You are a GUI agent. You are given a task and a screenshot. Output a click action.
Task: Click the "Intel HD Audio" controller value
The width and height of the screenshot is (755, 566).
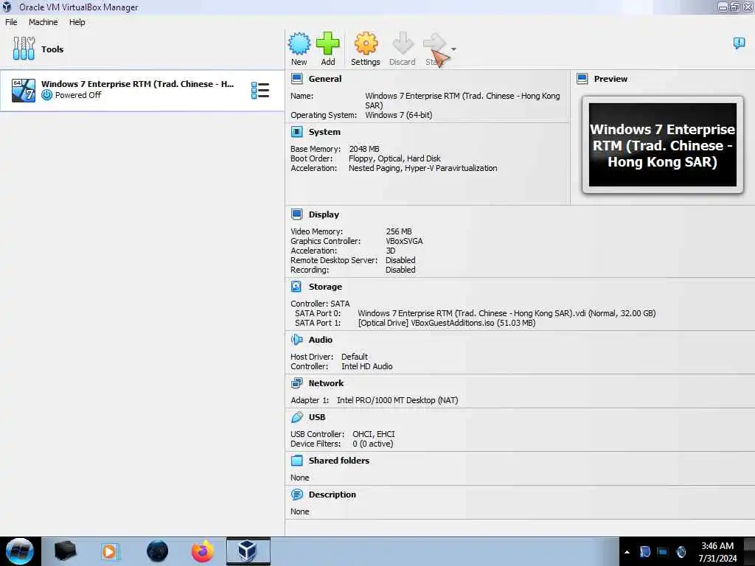[367, 366]
